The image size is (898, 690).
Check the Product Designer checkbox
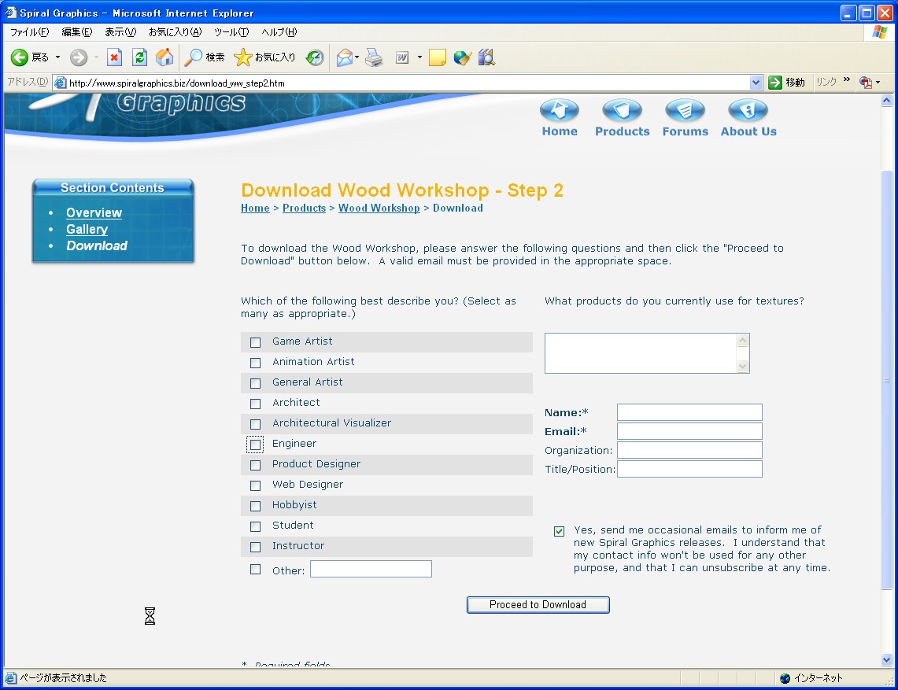(x=256, y=465)
